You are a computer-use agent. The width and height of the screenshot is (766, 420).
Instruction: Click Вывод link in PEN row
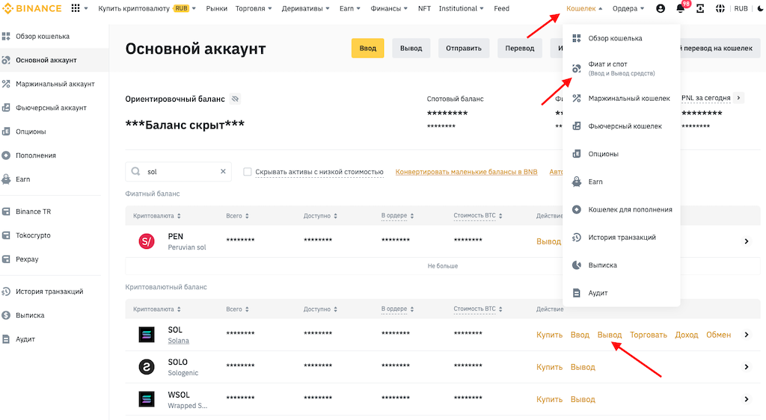coord(548,241)
